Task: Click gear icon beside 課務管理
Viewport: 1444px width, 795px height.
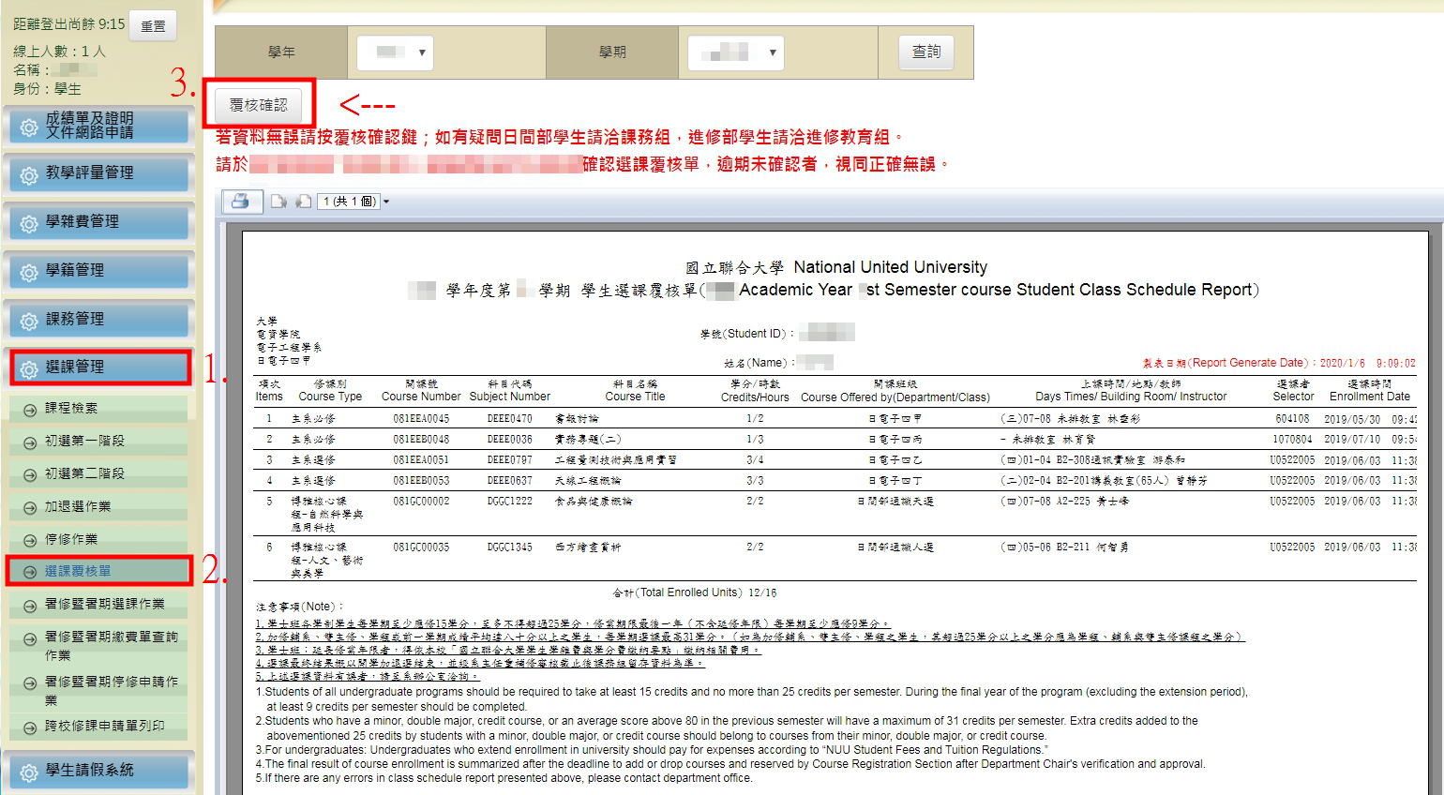Action: coord(29,322)
